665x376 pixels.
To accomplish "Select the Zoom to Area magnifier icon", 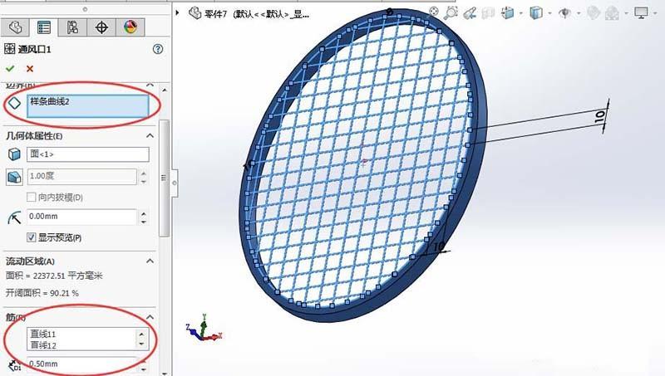I will 451,12.
